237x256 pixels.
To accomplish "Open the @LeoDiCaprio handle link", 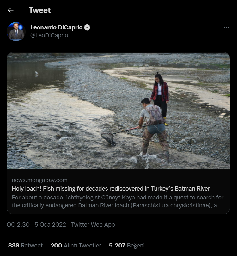I will (x=49, y=35).
